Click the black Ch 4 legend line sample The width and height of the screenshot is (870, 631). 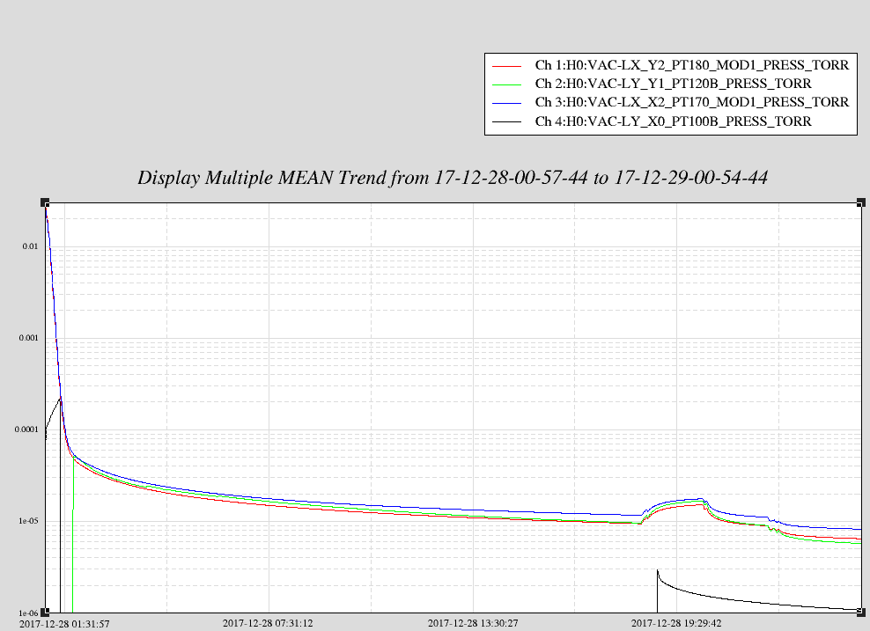506,121
